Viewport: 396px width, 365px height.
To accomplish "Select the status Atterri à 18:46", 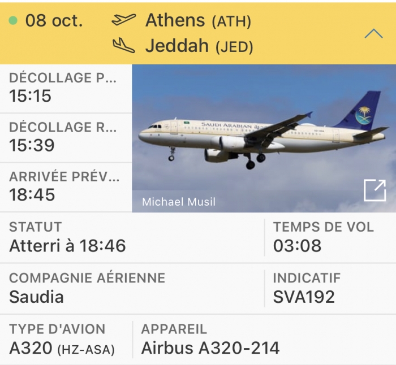I will point(67,246).
